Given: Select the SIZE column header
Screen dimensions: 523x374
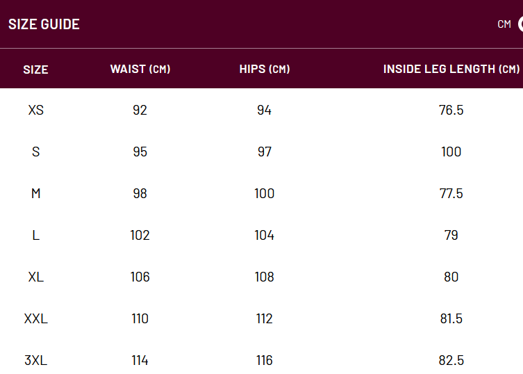Looking at the screenshot, I should [35, 70].
